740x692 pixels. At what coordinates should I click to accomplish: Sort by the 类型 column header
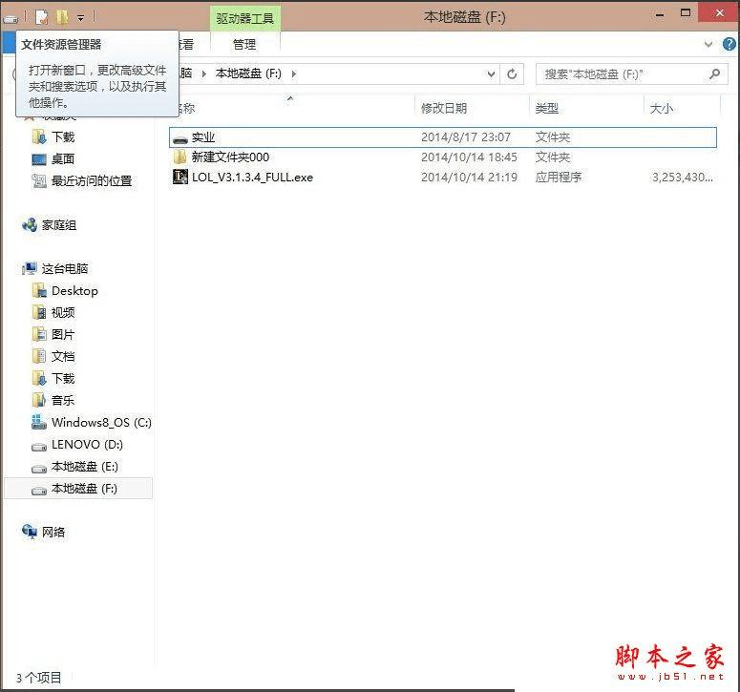click(x=546, y=108)
